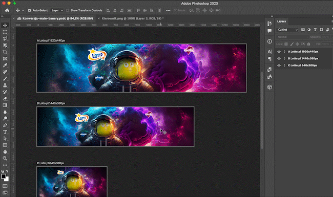
Task: Open the Paragraph Styles panel icon
Action: click(269, 70)
